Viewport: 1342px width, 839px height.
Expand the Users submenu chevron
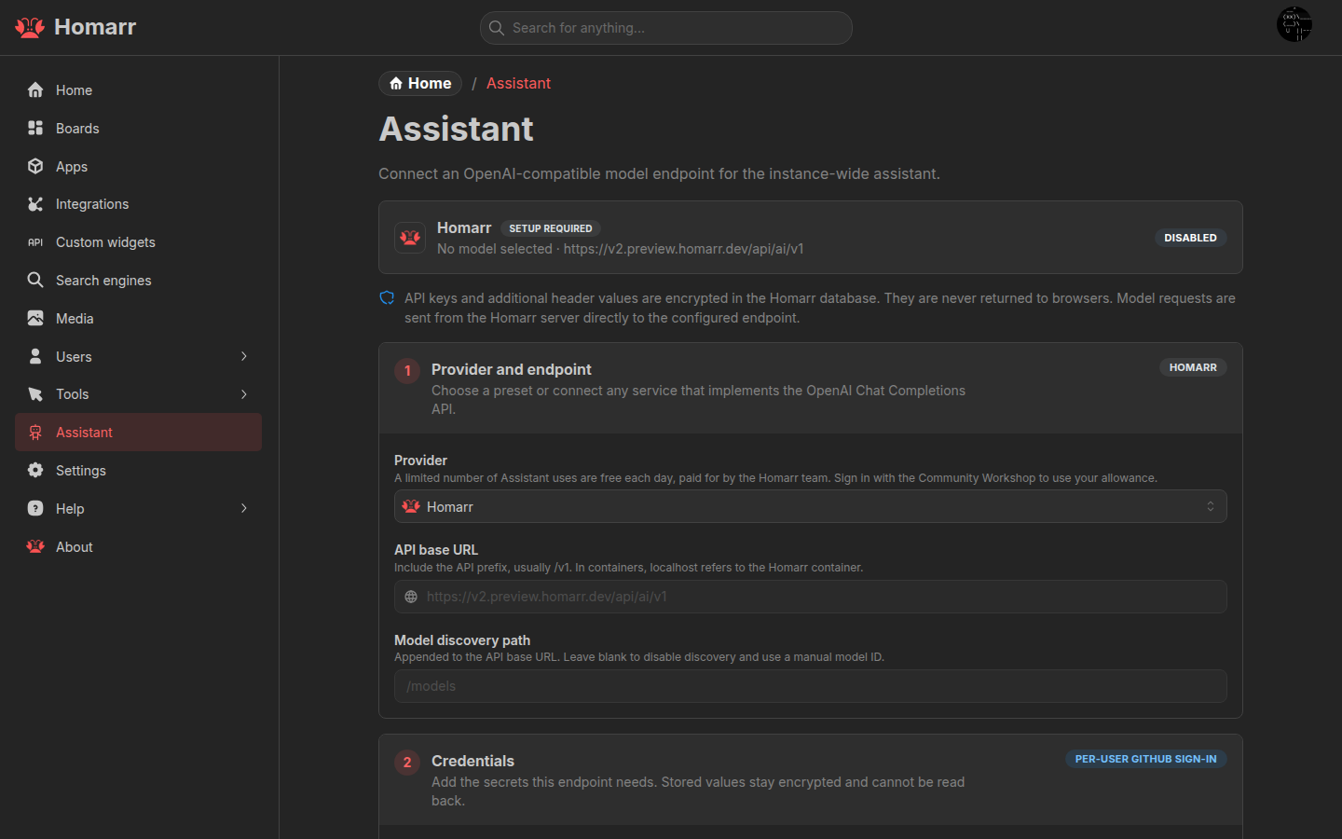coord(244,356)
